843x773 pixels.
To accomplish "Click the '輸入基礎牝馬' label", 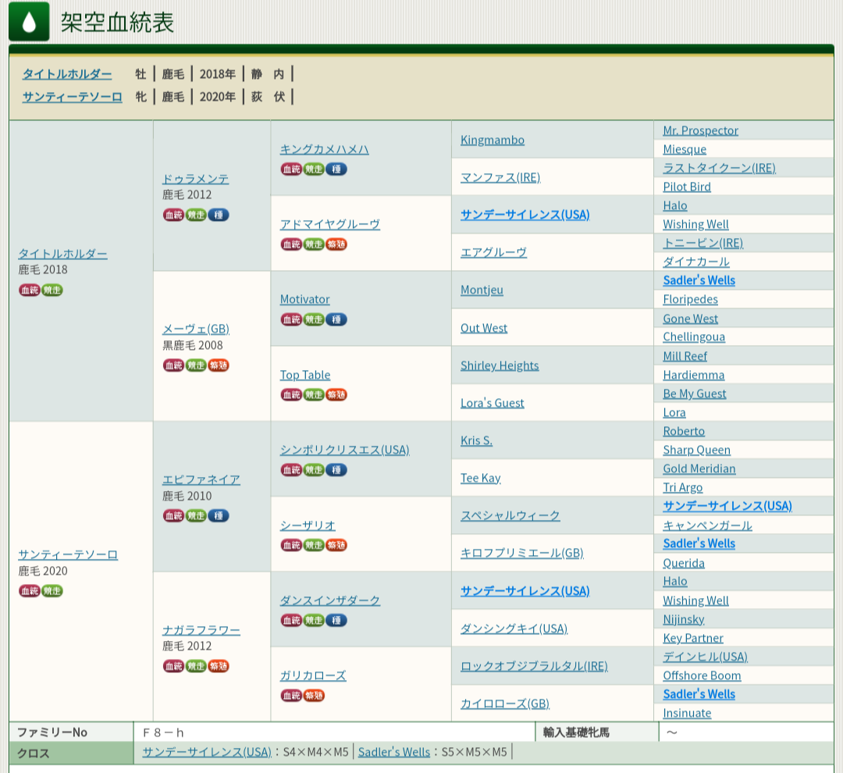I will tap(576, 732).
